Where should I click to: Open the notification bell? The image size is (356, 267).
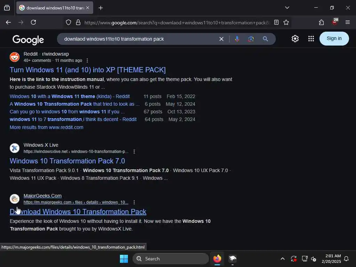click(x=346, y=259)
